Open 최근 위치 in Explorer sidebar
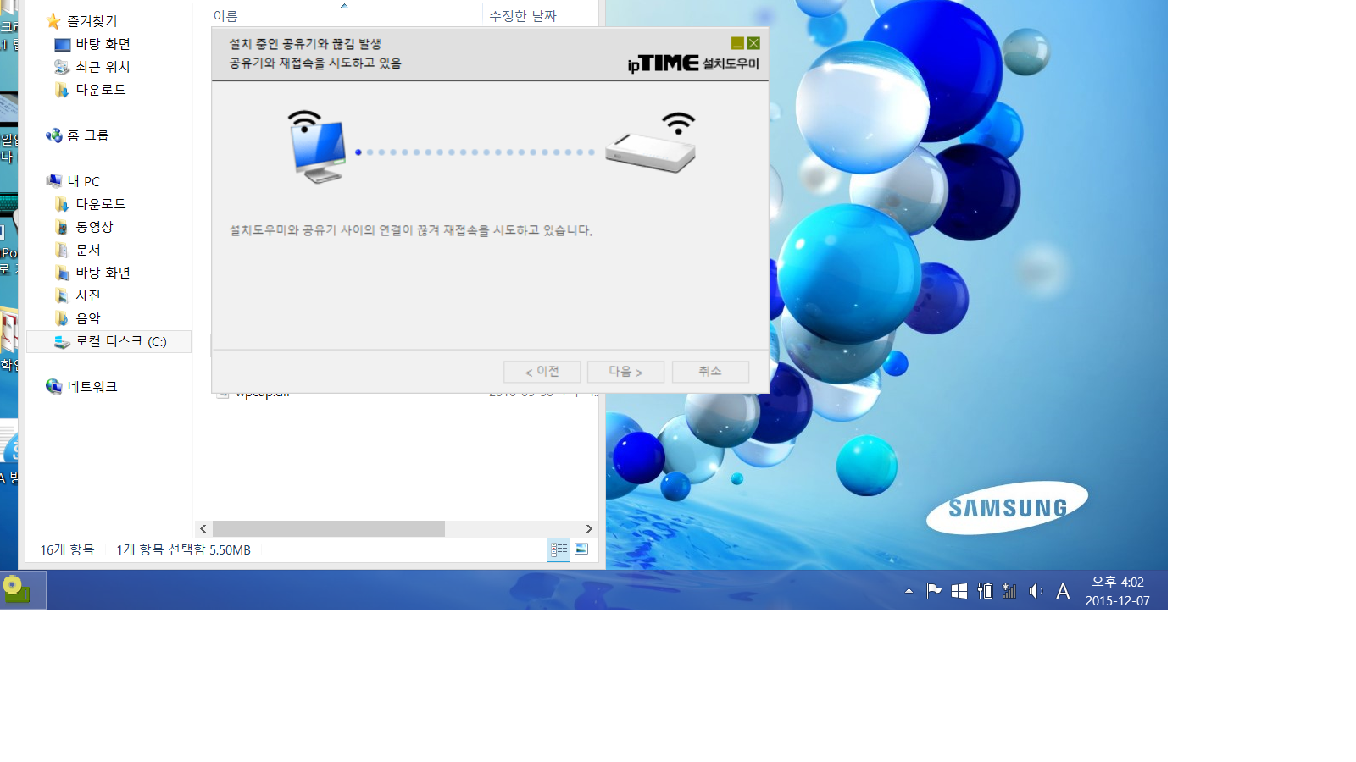This screenshot has height=762, width=1356. pyautogui.click(x=92, y=67)
